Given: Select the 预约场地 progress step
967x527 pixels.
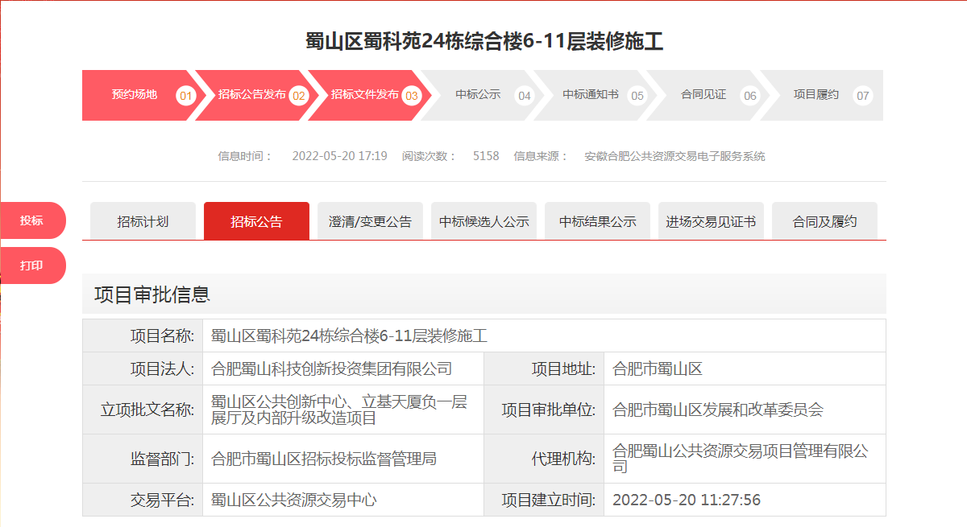Looking at the screenshot, I should (135, 95).
